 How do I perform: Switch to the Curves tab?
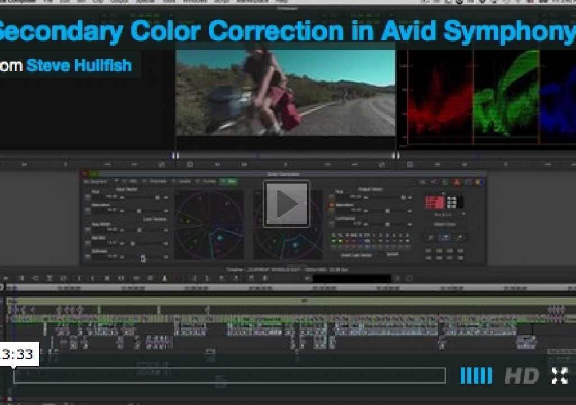tap(207, 182)
